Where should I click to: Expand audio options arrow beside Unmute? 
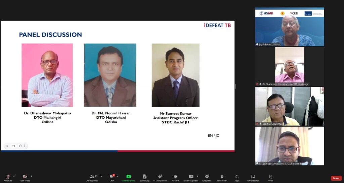[x=14, y=176]
